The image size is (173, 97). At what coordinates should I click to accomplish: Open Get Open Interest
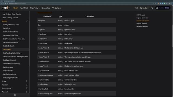click(x=9, y=60)
